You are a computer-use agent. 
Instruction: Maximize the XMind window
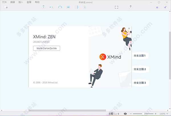point(159,2)
